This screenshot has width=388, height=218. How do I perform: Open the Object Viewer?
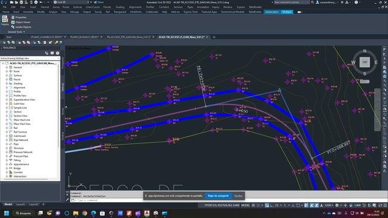coord(21,22)
